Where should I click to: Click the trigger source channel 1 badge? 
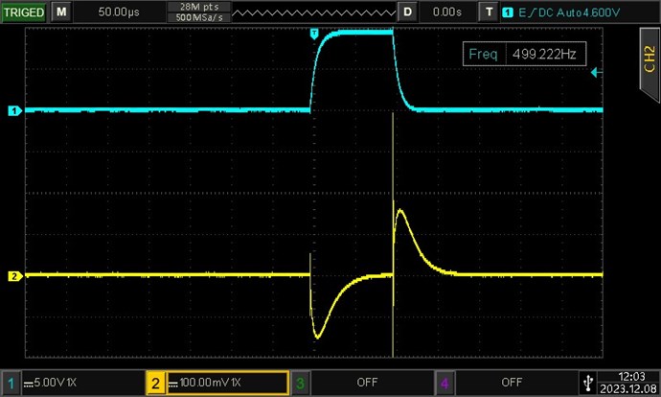click(508, 12)
